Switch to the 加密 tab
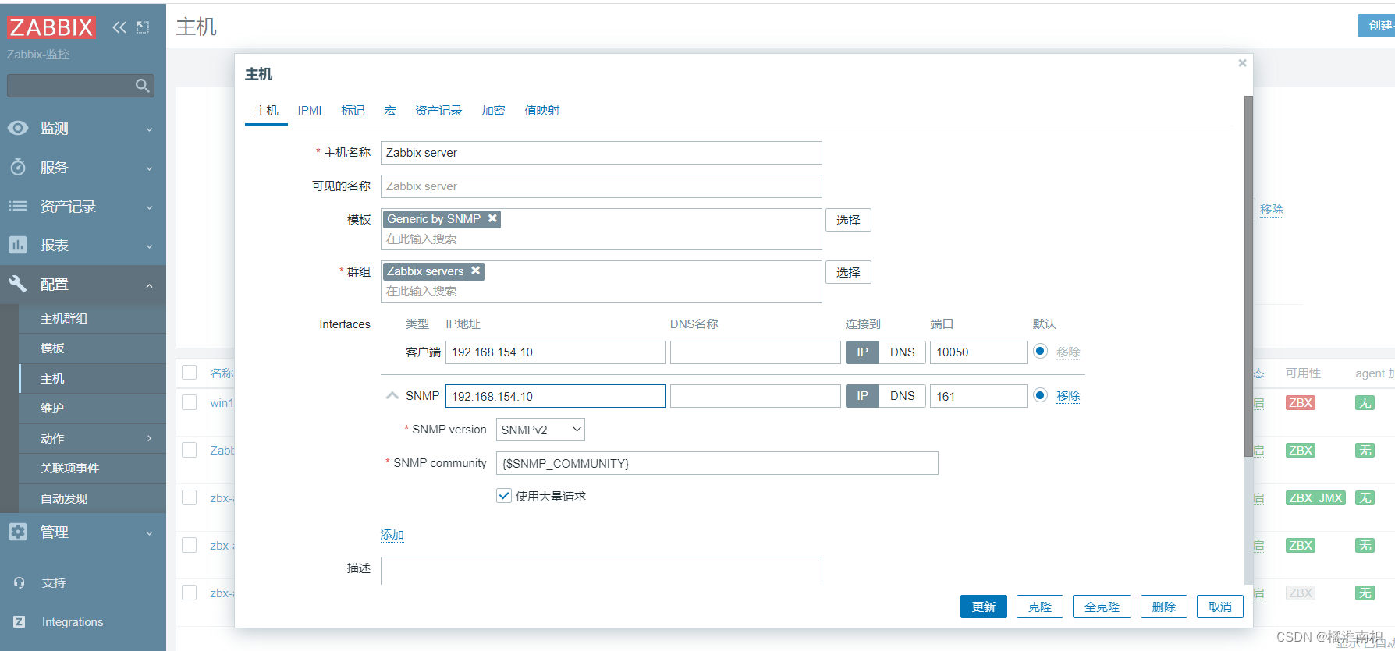The width and height of the screenshot is (1395, 651). coord(493,111)
